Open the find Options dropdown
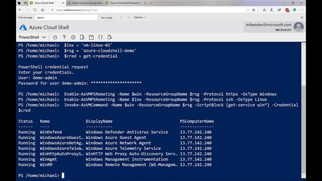Image resolution: width=322 pixels, height=181 pixels. click(140, 18)
